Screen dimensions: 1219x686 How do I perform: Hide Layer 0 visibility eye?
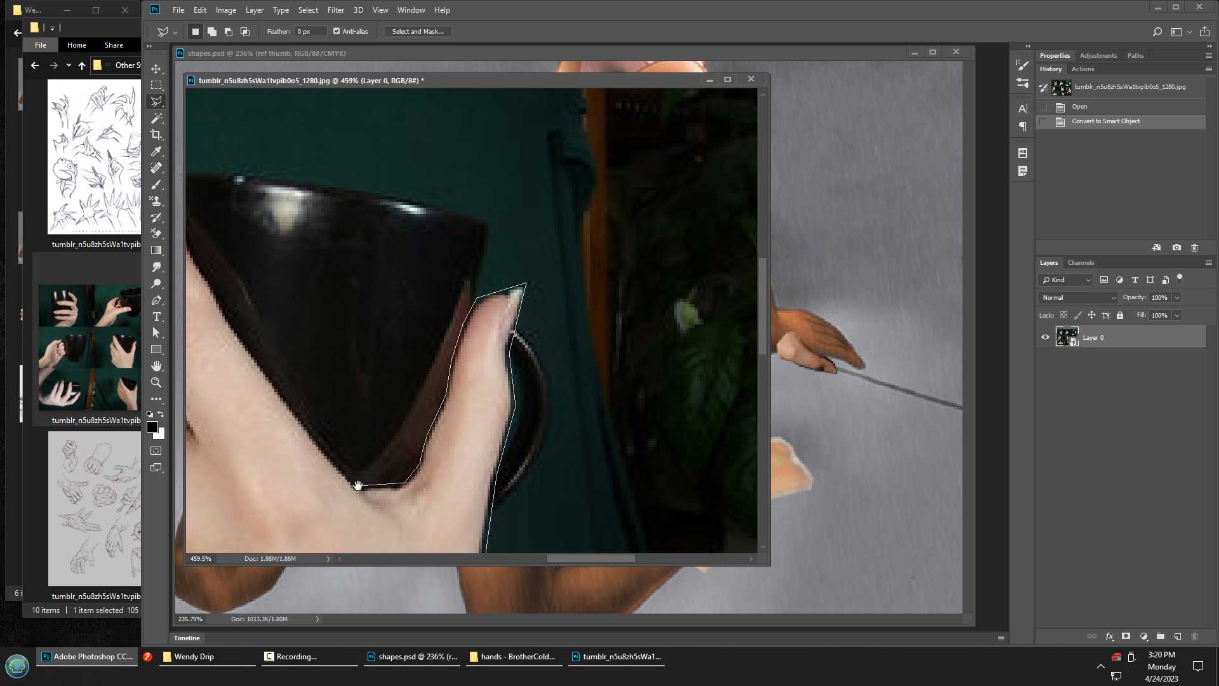1045,337
